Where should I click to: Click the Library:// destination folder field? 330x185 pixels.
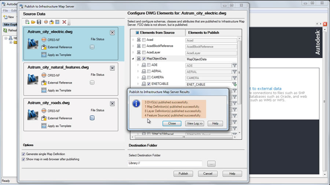click(165, 163)
